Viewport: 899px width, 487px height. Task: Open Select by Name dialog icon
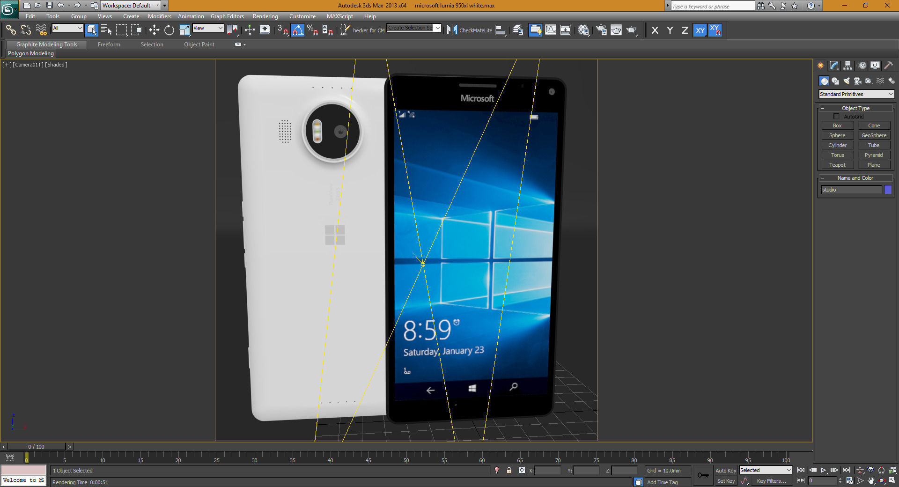pyautogui.click(x=106, y=30)
